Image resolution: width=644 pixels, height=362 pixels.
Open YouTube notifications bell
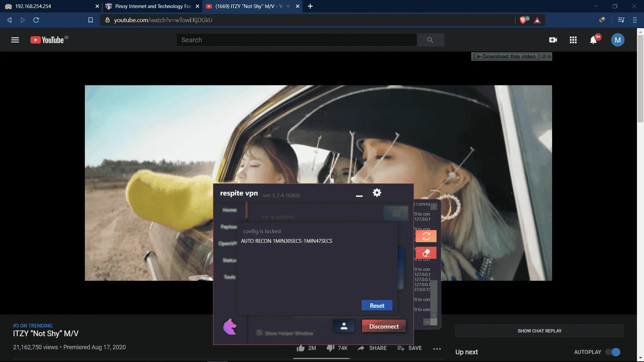tap(593, 40)
